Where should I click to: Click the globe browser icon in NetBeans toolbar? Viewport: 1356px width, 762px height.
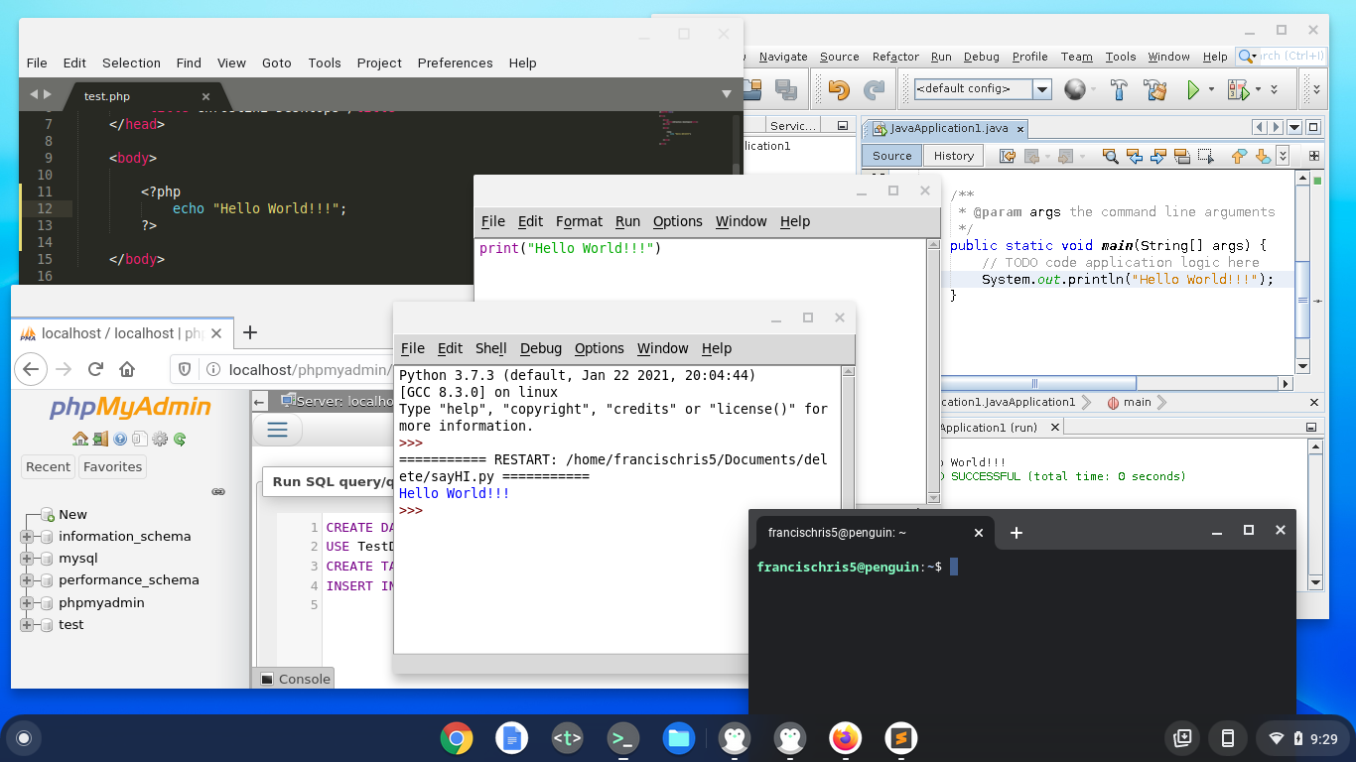(x=1074, y=89)
